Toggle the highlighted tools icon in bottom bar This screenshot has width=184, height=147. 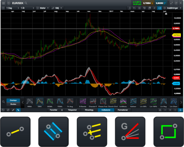[18, 110]
